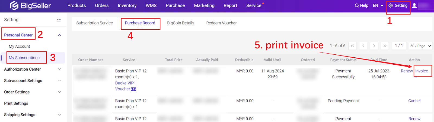Click the Payment Status column header
Image resolution: width=434 pixels, height=122 pixels.
point(343,60)
